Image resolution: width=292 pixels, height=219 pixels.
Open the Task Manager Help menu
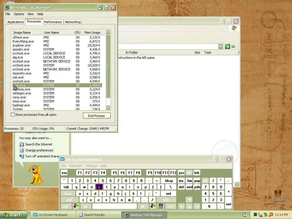click(x=40, y=14)
